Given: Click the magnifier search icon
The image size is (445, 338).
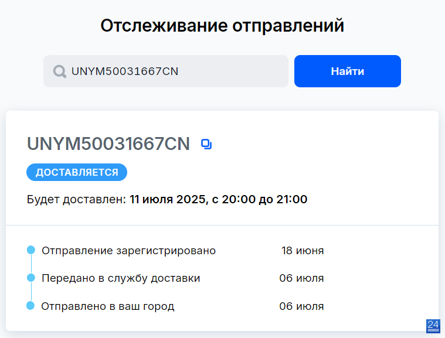Looking at the screenshot, I should tap(60, 71).
